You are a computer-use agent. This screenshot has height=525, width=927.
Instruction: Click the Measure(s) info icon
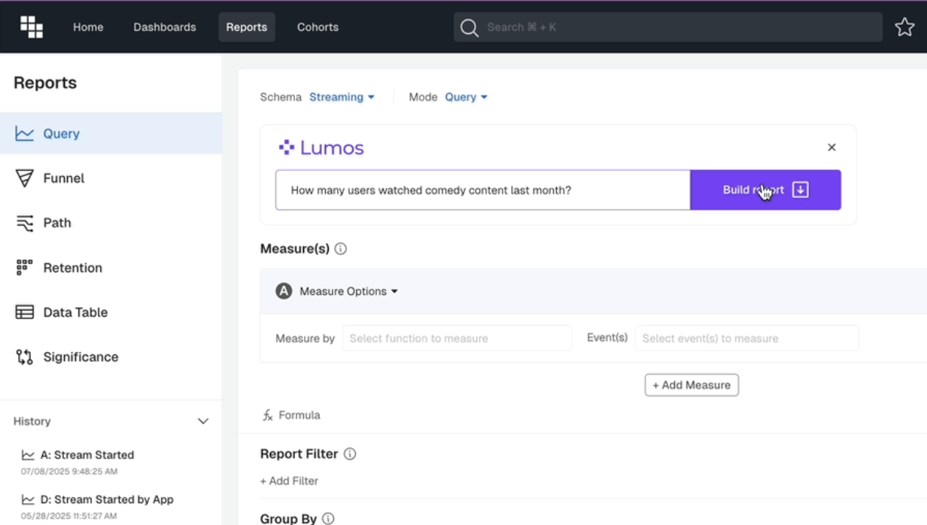(x=341, y=249)
